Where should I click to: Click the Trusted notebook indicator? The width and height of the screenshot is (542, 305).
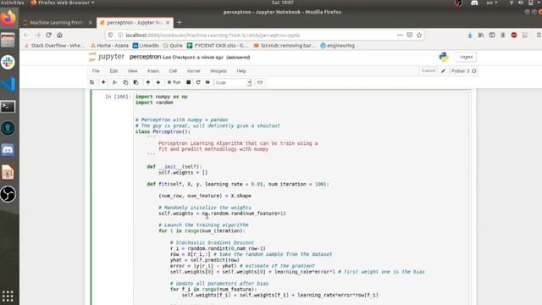(x=429, y=70)
